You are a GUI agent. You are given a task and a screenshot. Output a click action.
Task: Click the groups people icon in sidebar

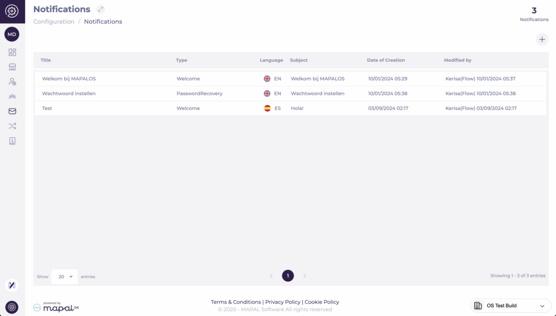click(x=12, y=97)
